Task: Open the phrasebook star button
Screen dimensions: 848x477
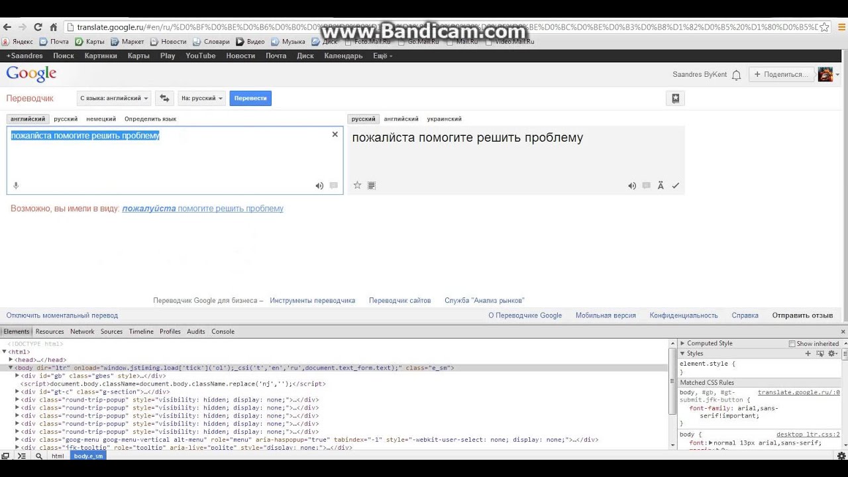Action: 675,98
